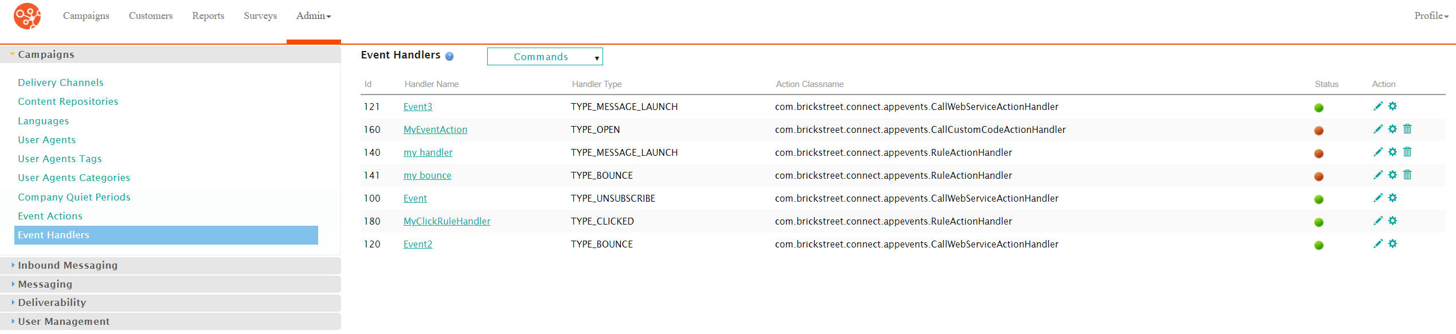
Task: Expand the Inbound Messaging section
Action: pyautogui.click(x=170, y=265)
